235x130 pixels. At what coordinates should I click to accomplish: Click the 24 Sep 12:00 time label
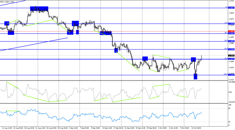click(140, 128)
